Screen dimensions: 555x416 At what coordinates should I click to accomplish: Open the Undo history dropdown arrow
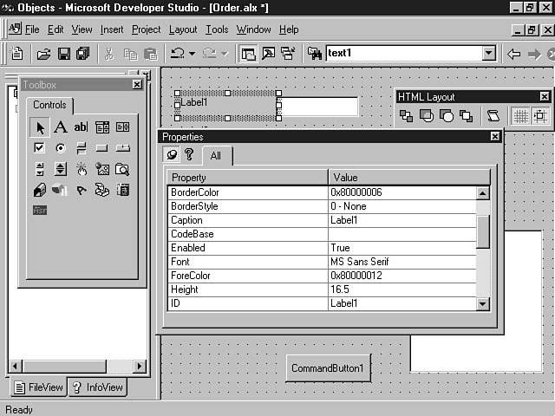click(192, 54)
